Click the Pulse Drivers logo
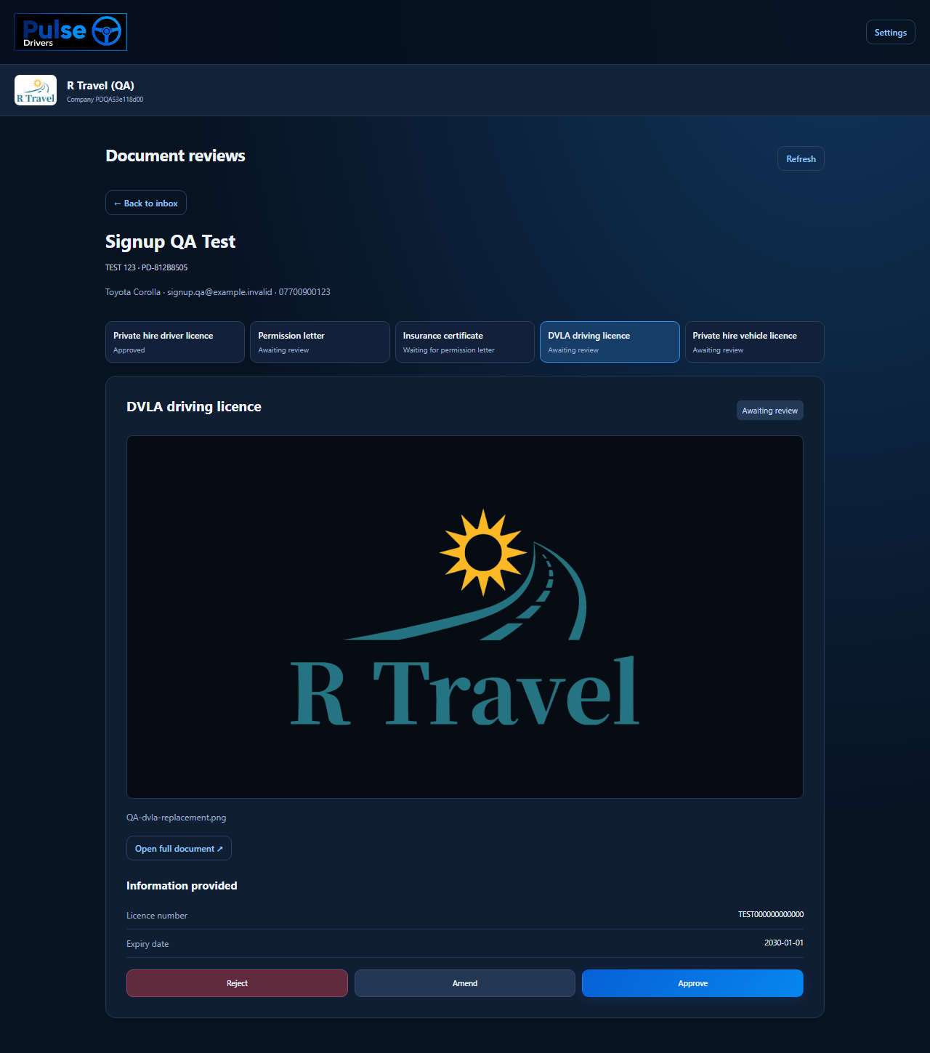Screen dimensions: 930x1053 (70, 32)
